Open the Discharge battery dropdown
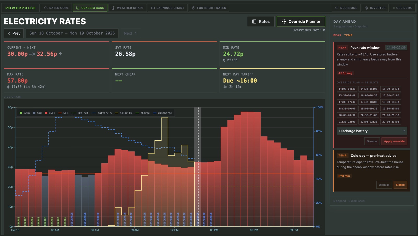Image resolution: width=418 pixels, height=236 pixels. point(372,131)
